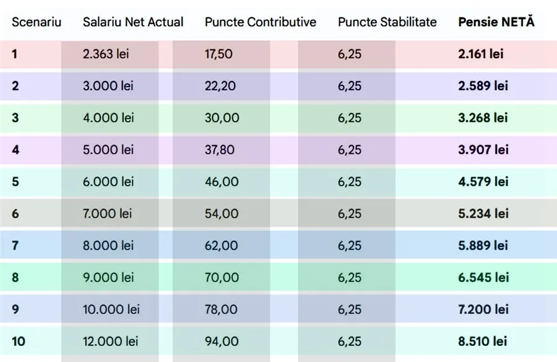Select the 2.161 lei pension cell
Image resolution: width=557 pixels, height=362 pixels.
coord(481,54)
